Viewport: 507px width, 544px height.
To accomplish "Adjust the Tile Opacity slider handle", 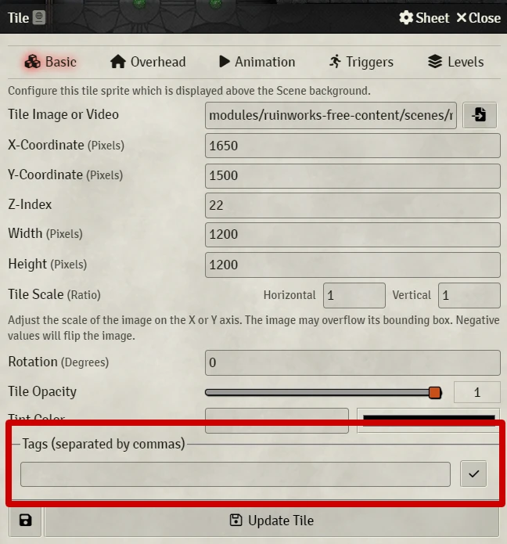I will point(434,393).
